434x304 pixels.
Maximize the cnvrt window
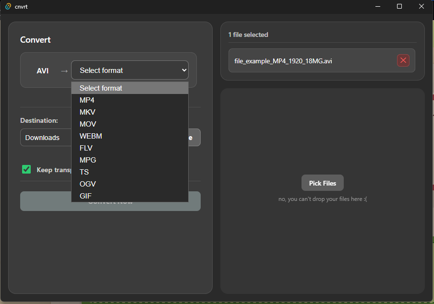tap(399, 6)
